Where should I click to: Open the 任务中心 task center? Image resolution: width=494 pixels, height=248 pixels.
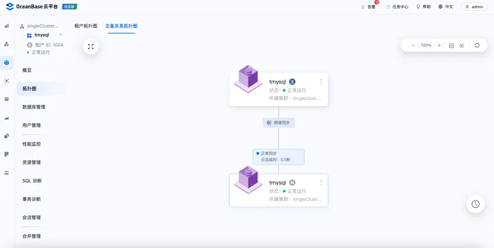tap(397, 6)
